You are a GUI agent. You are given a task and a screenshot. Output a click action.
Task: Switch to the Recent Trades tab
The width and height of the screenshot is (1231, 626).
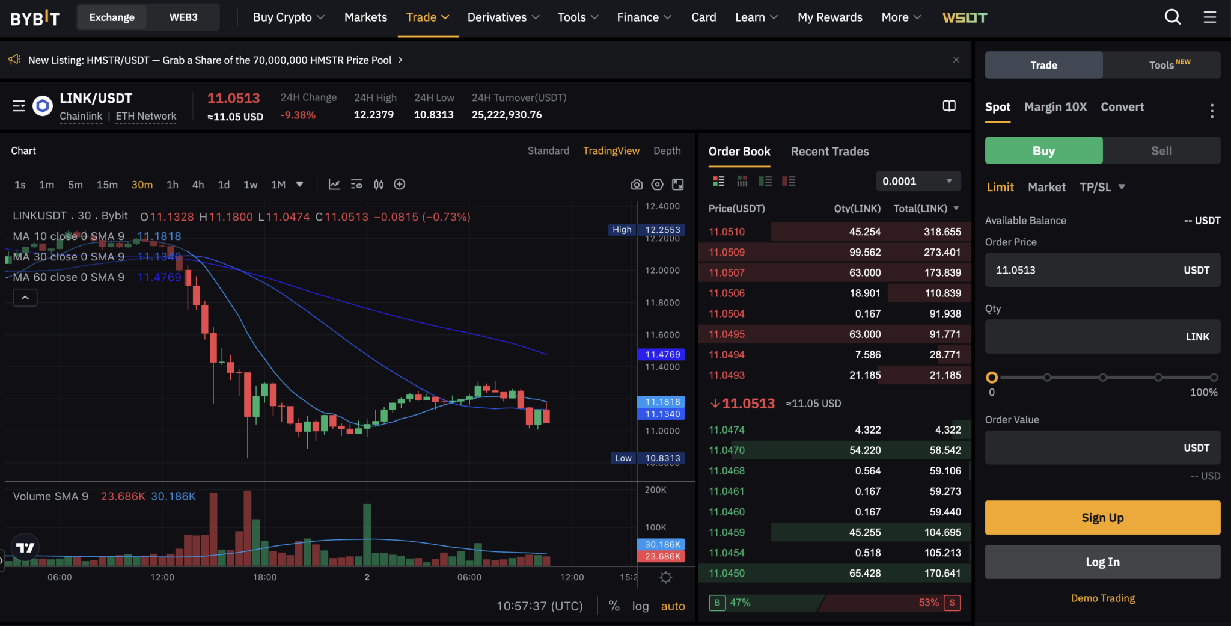tap(829, 152)
